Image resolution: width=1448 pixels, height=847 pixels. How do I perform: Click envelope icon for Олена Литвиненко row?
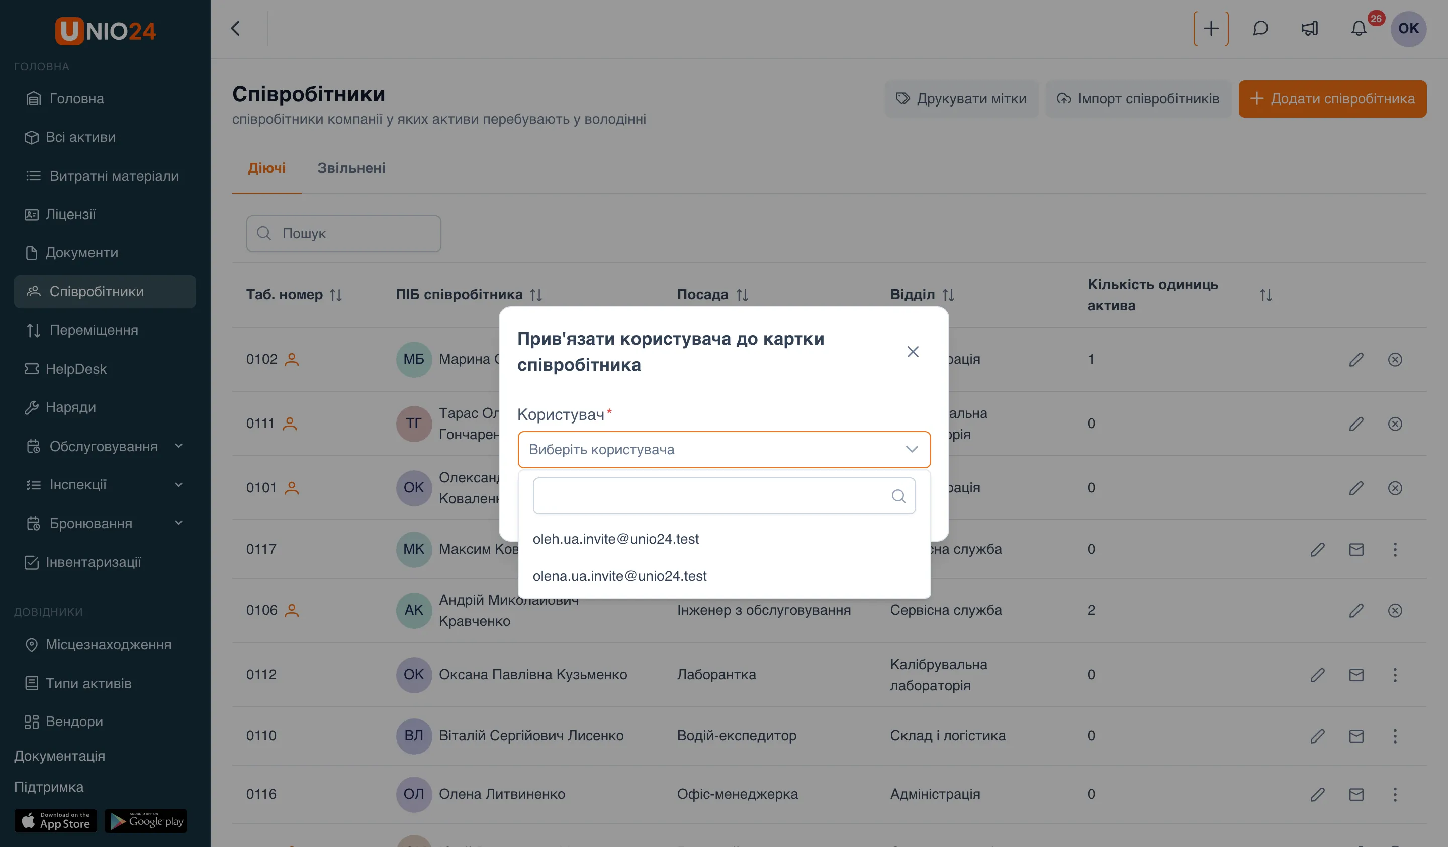point(1356,794)
